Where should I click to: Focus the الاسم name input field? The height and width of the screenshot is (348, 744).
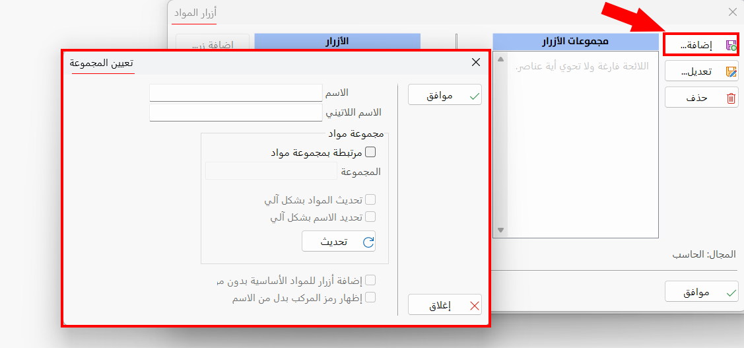coord(236,92)
